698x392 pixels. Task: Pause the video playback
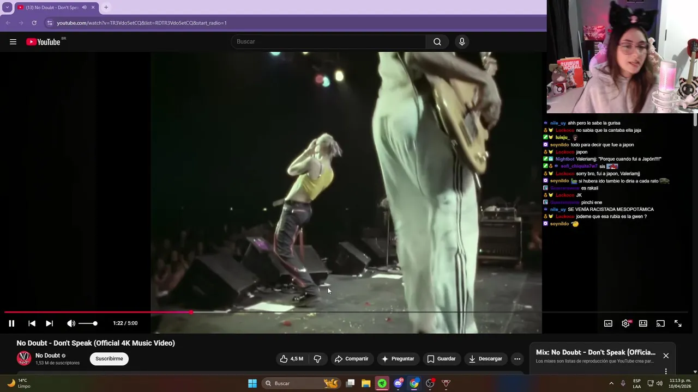click(x=11, y=323)
